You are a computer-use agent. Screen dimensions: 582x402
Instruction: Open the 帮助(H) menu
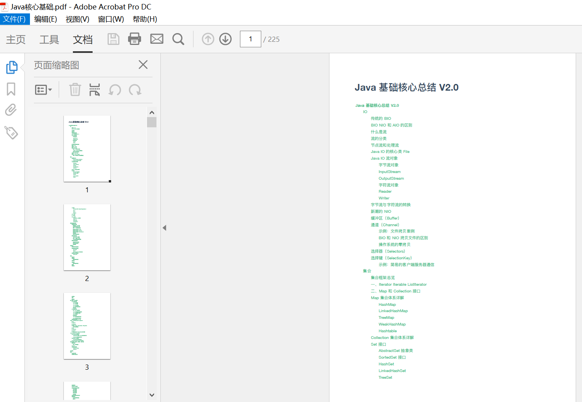tap(145, 19)
